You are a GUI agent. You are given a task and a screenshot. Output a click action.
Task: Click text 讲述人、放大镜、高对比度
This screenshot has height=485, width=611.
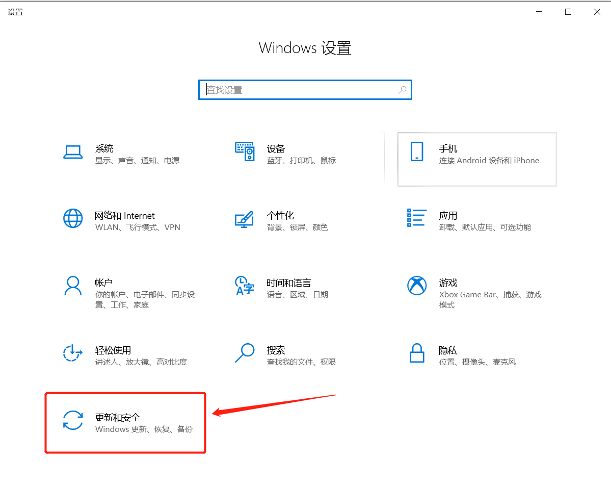[141, 362]
